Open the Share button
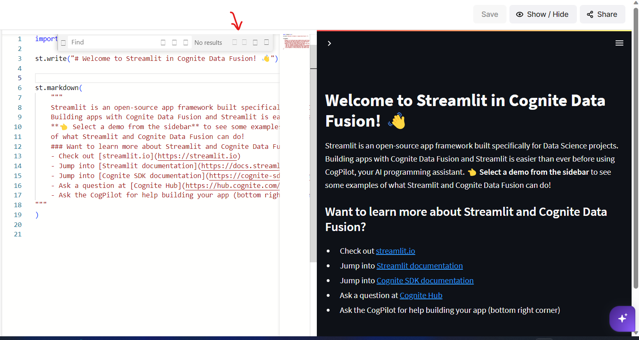 pos(602,14)
